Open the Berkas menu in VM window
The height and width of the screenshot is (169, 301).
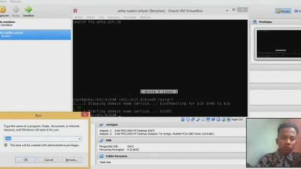tap(79, 17)
